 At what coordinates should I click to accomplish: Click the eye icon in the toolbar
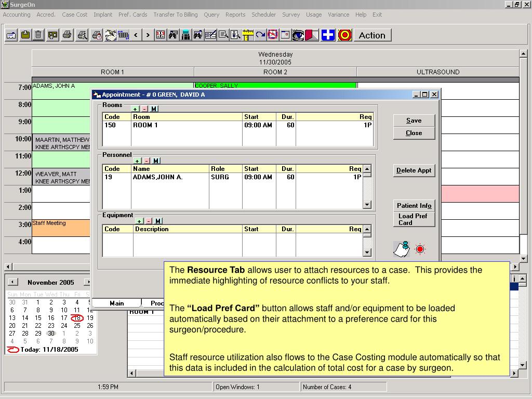tap(298, 35)
